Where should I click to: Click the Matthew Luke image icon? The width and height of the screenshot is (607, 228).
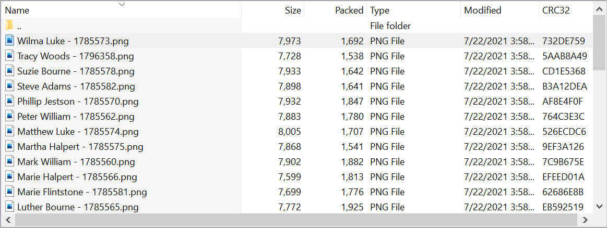point(10,132)
